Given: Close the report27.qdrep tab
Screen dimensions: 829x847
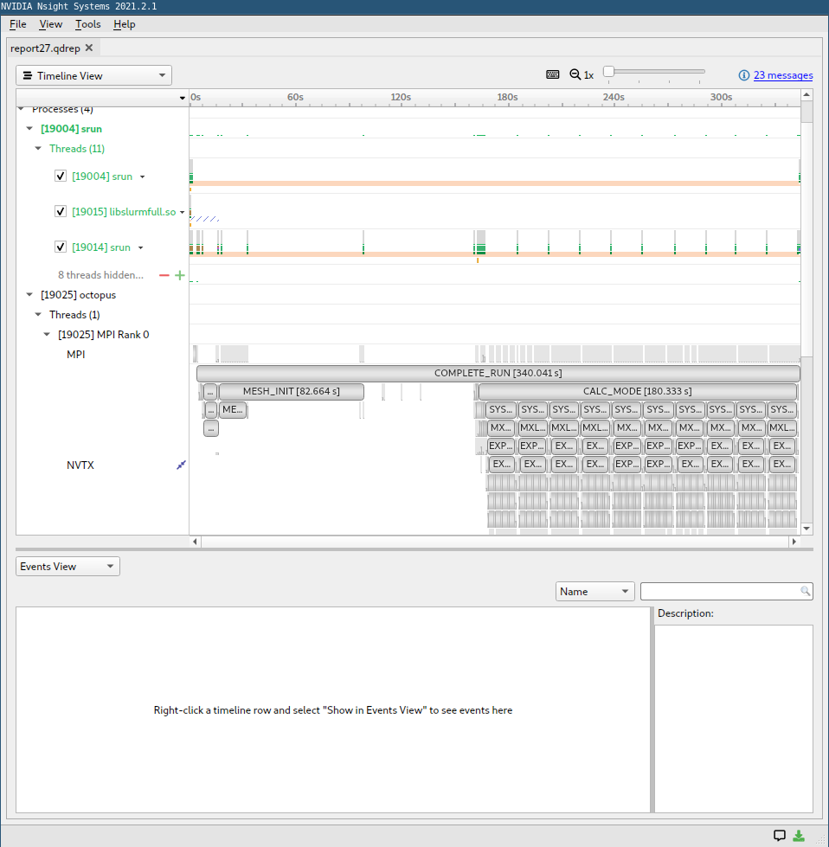Looking at the screenshot, I should point(89,48).
